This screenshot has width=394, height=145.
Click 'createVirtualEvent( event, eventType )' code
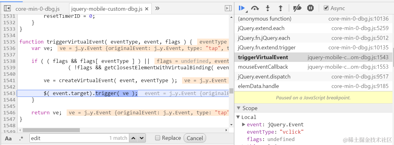pyautogui.click(x=118, y=80)
